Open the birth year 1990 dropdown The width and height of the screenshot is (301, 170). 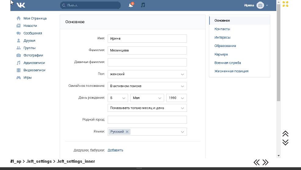[x=176, y=98]
